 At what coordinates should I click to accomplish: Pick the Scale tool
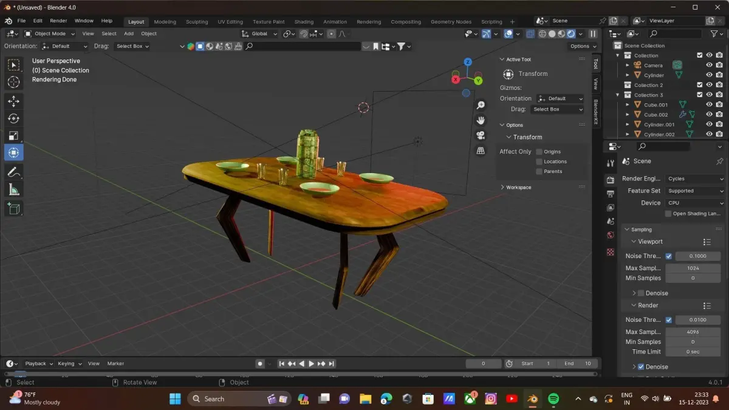(13, 135)
